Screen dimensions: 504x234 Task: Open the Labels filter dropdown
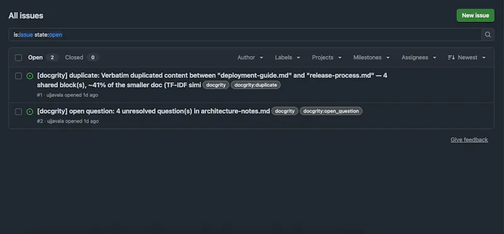(x=287, y=57)
